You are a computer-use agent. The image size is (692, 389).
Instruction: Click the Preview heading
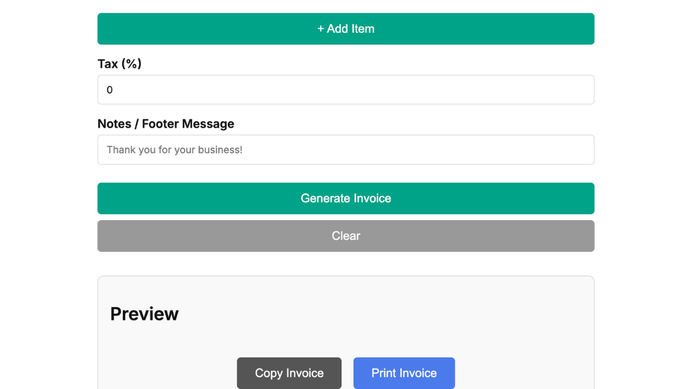click(x=144, y=314)
